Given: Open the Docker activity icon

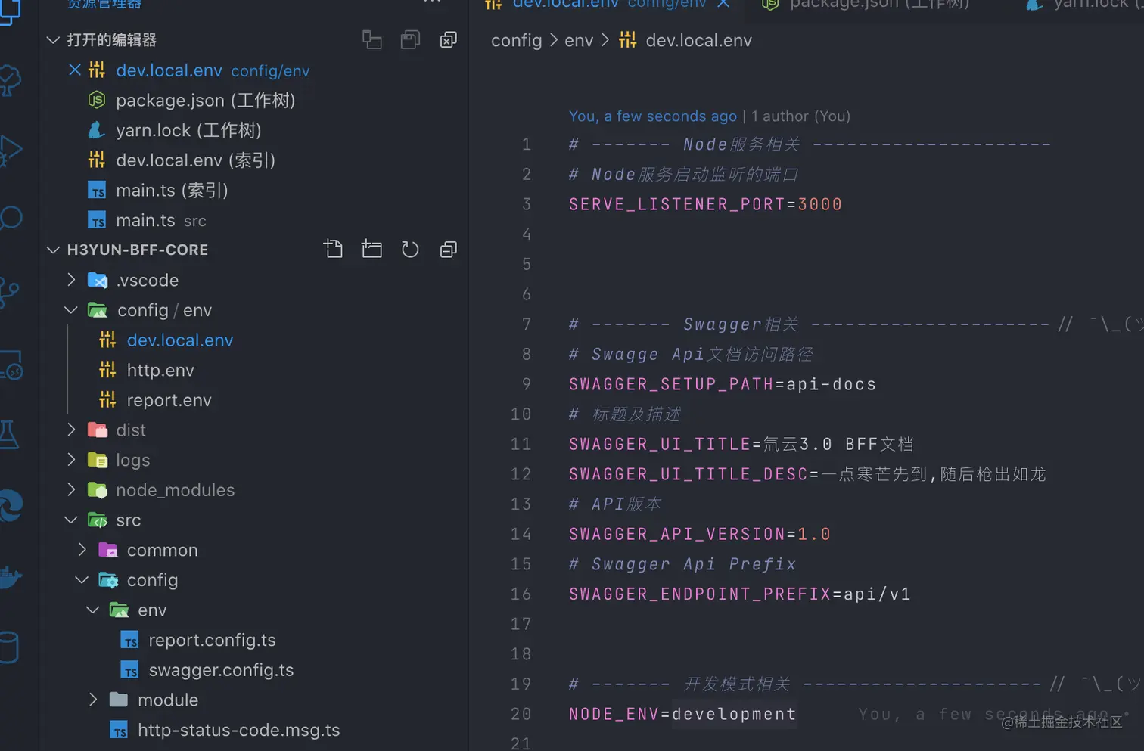Looking at the screenshot, I should [x=10, y=577].
